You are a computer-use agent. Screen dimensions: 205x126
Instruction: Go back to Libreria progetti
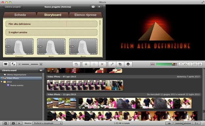point(13,7)
